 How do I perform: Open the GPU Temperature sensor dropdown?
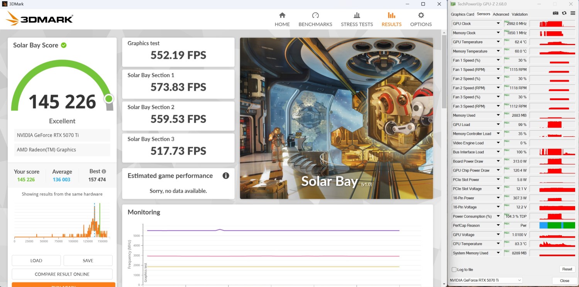pos(498,42)
